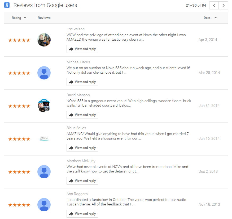Open Eric Wilson's profile photo
Image resolution: width=232 pixels, height=219 pixels.
44,40
